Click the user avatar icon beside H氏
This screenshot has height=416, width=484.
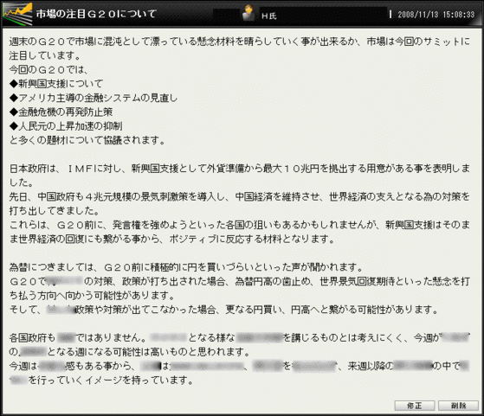pos(248,13)
